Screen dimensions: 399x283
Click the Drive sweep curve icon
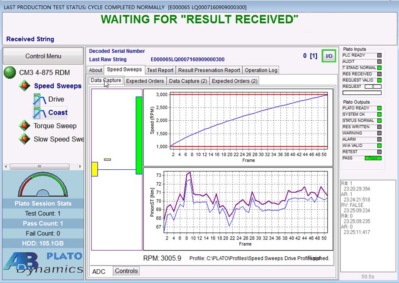point(39,99)
